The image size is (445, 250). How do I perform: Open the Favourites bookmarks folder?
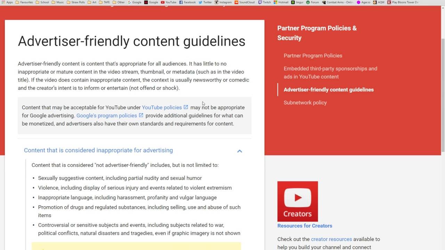tap(24, 2)
